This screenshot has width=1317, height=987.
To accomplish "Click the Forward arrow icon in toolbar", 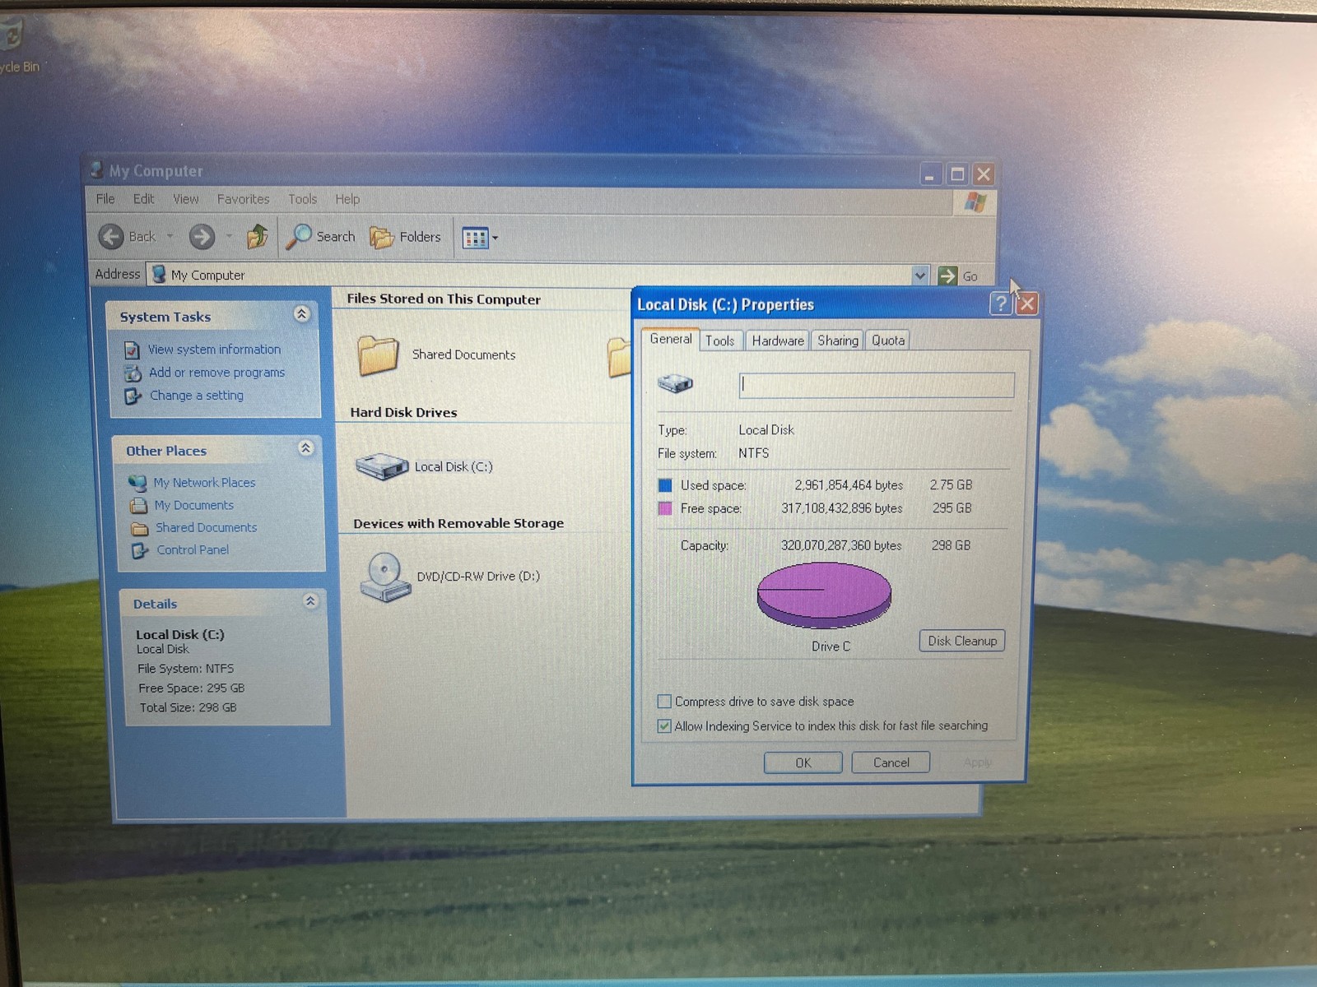I will tap(202, 237).
